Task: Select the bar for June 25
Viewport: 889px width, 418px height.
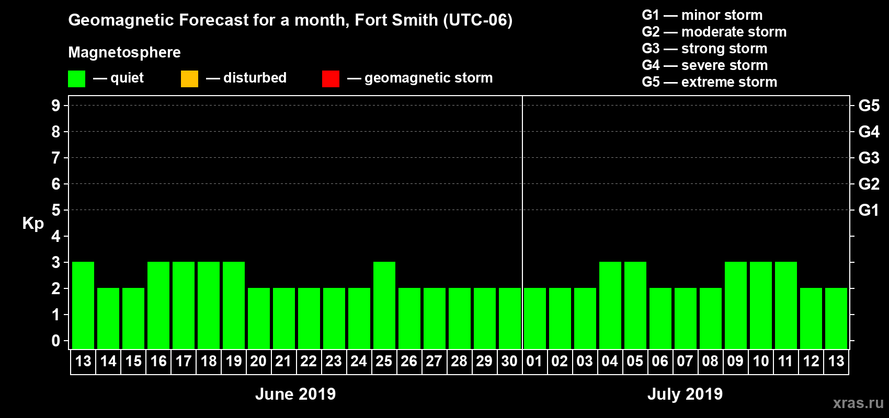Action: point(384,305)
